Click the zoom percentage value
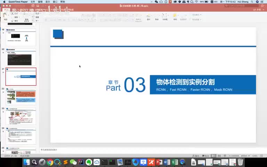 pos(255,156)
